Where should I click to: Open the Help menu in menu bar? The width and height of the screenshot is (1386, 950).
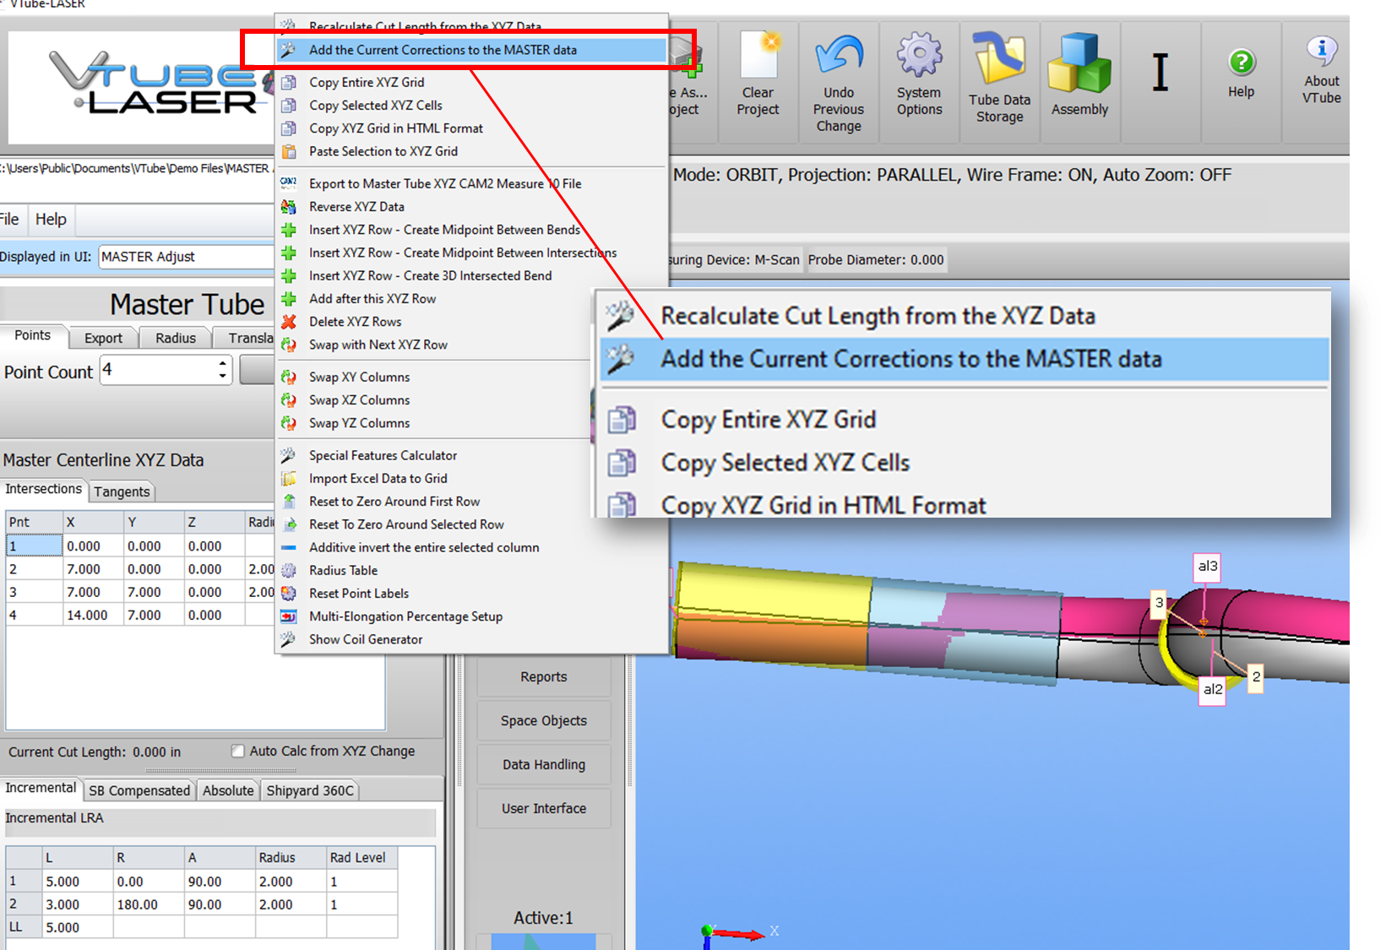pos(51,220)
